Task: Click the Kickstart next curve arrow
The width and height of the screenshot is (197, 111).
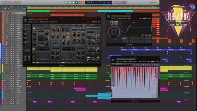Action: (147, 36)
